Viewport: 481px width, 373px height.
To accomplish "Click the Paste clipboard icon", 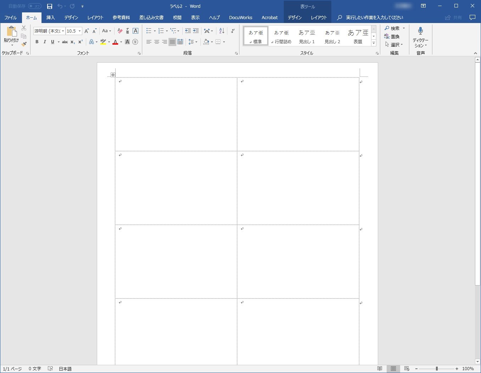I will [11, 32].
